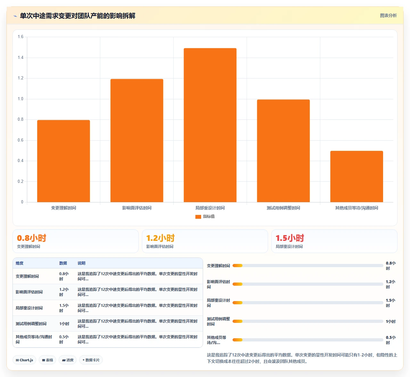The image size is (410, 377).
Task: Click the 变更理解时间 progress bar
Action: (x=308, y=266)
